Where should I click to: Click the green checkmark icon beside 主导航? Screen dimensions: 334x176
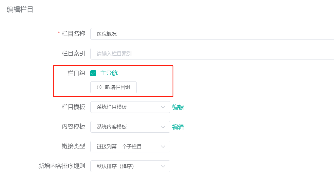tap(93, 73)
